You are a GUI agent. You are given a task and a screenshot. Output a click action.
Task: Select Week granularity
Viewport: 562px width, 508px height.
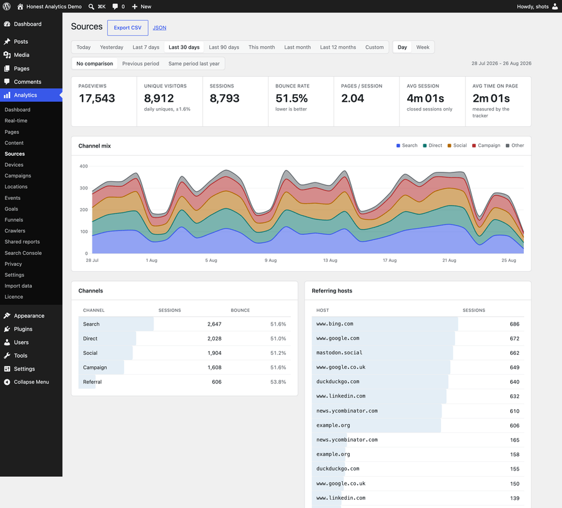tap(423, 47)
